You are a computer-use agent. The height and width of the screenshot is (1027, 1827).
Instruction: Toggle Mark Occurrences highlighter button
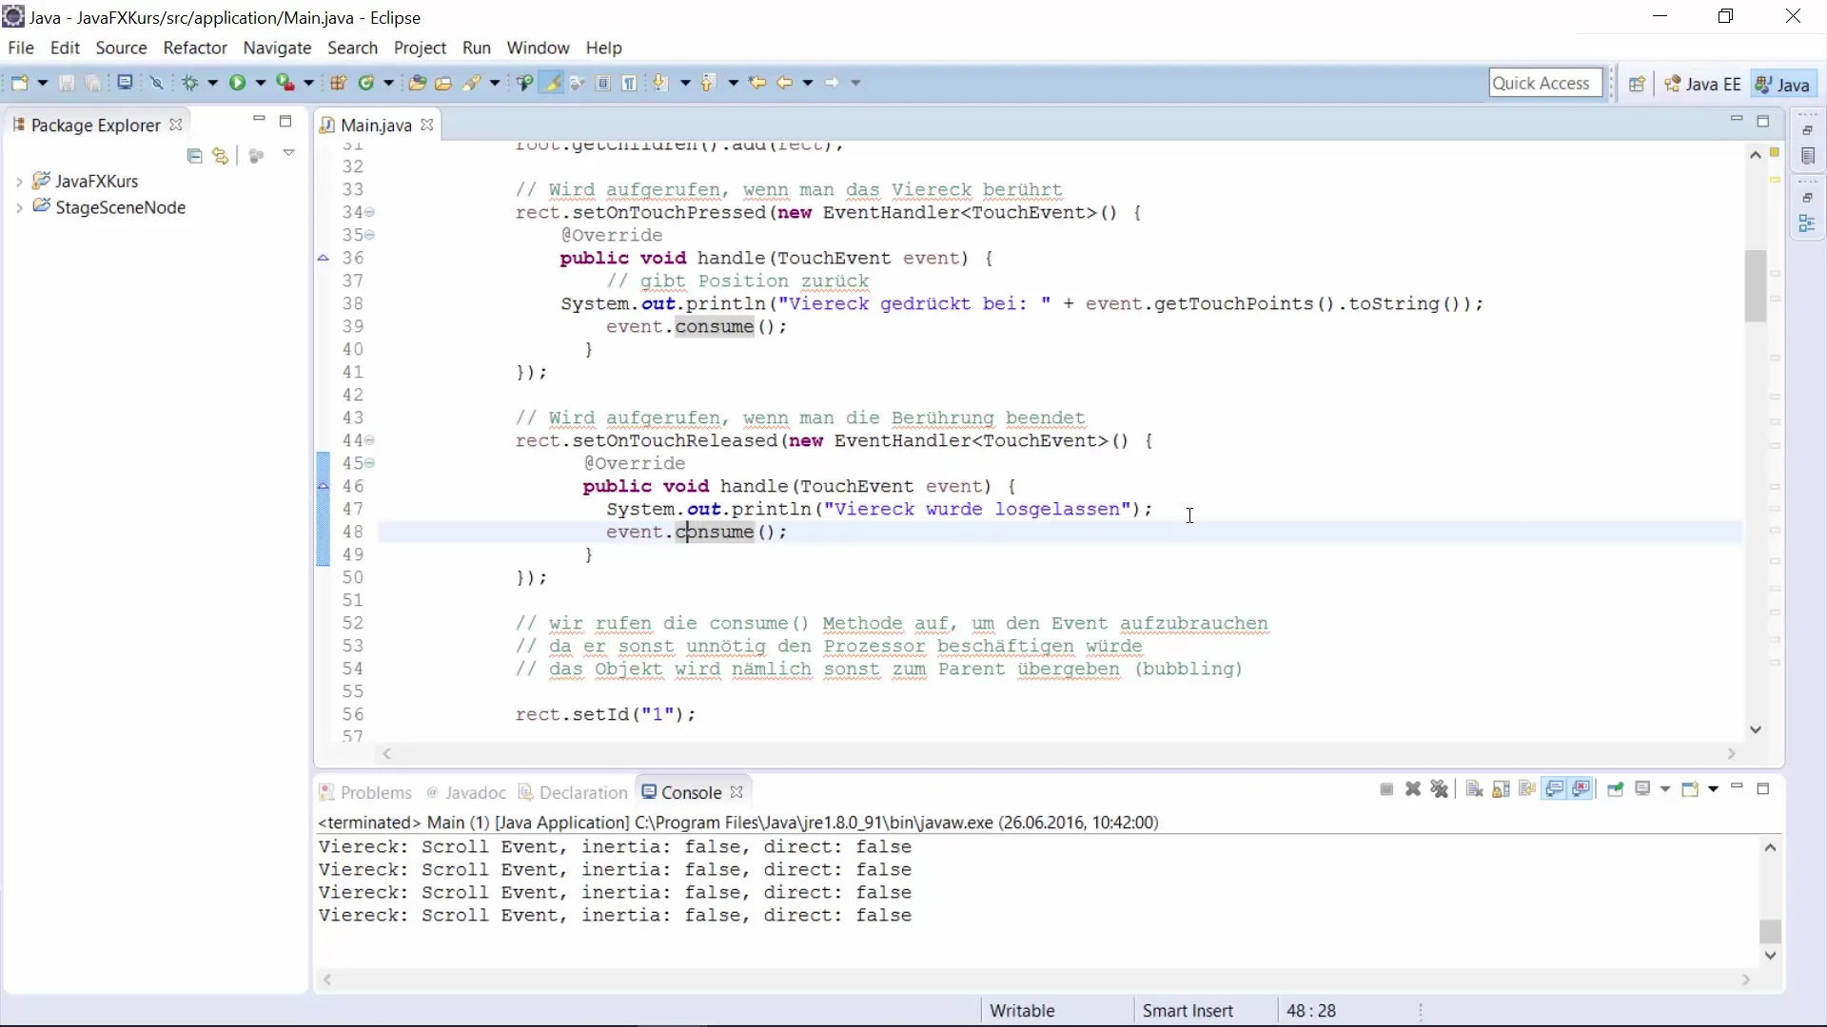[552, 83]
